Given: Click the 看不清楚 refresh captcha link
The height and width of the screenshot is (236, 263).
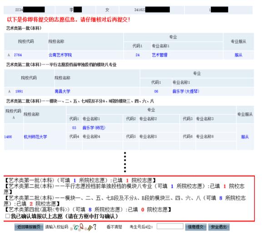Looking at the screenshot, I should 114,227.
